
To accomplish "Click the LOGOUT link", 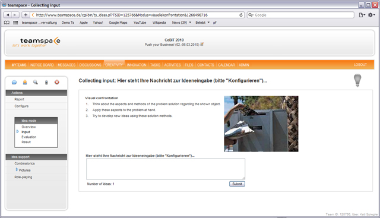I will pos(360,65).
